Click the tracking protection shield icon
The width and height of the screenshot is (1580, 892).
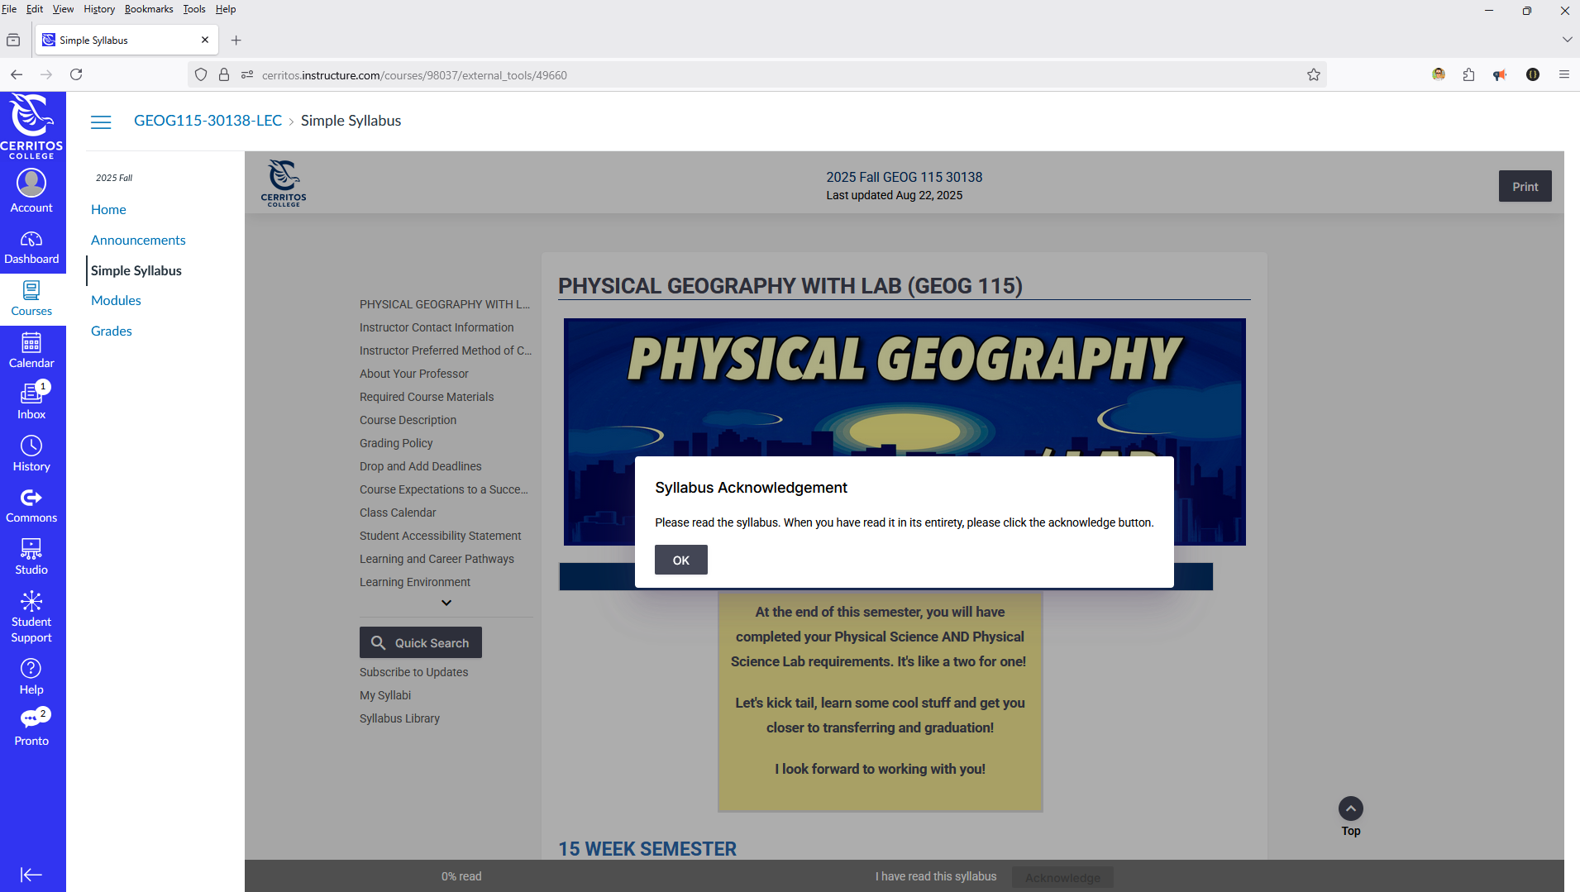point(201,74)
